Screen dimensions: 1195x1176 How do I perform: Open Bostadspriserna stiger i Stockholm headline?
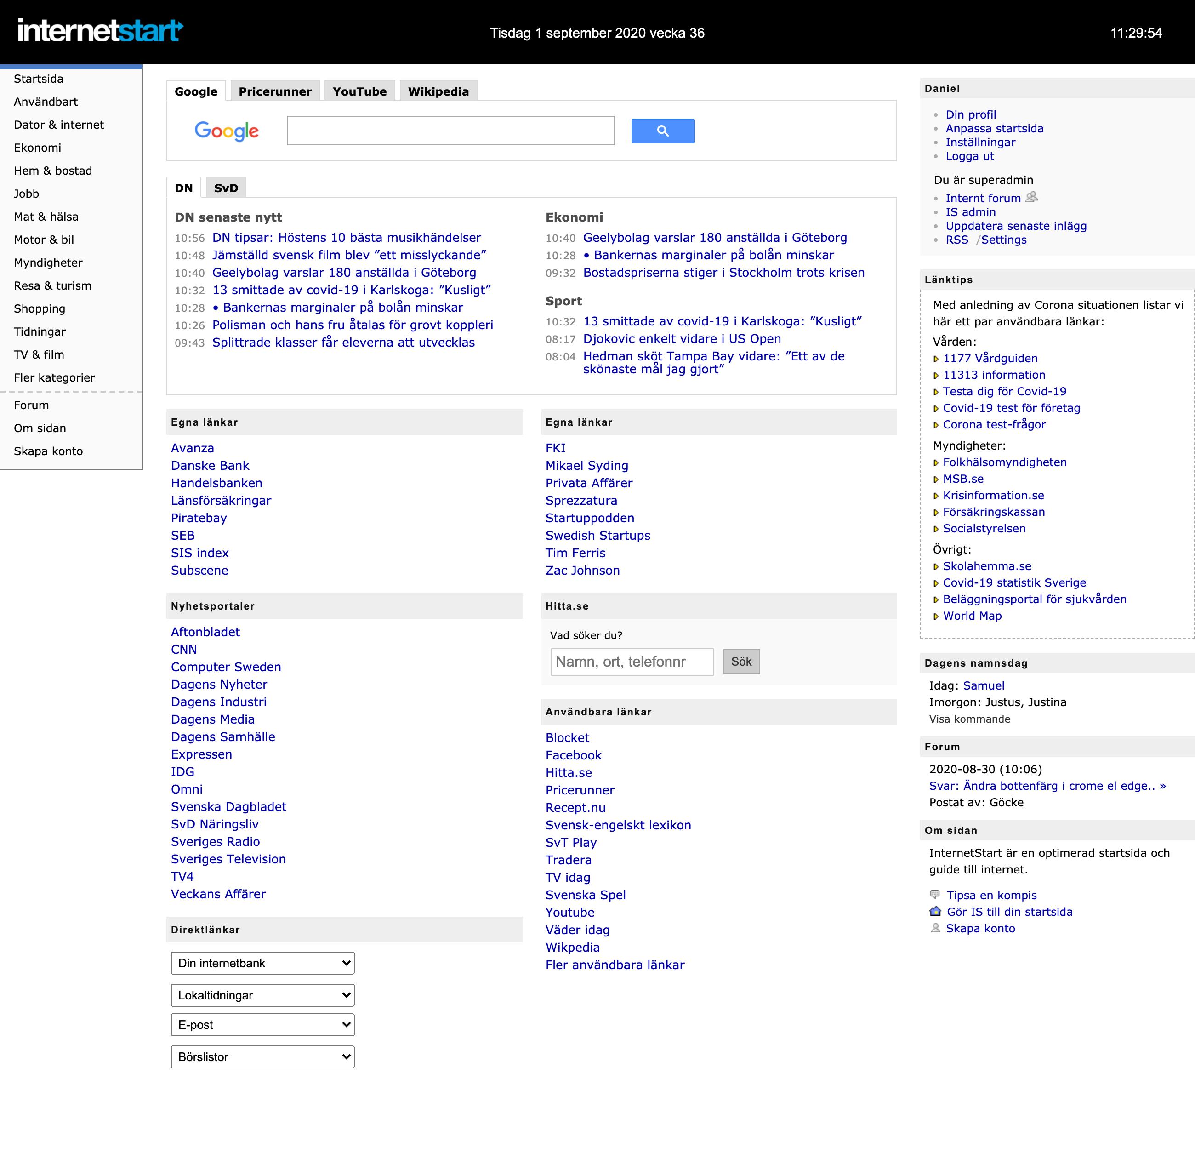(x=724, y=272)
